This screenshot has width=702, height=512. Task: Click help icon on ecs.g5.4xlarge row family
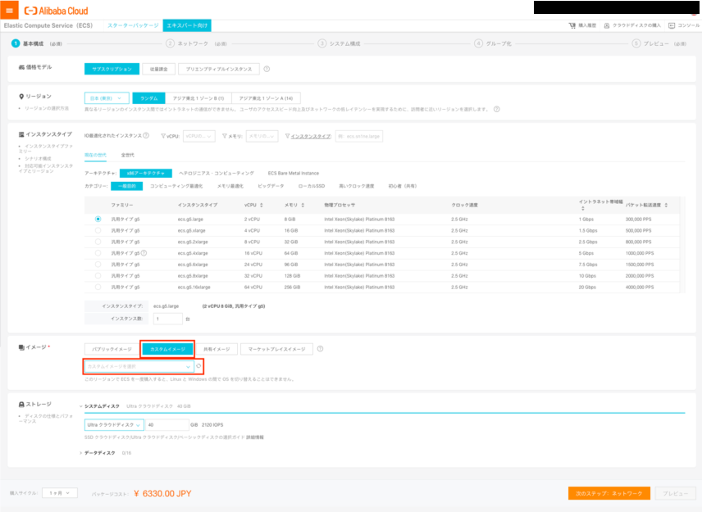(144, 253)
